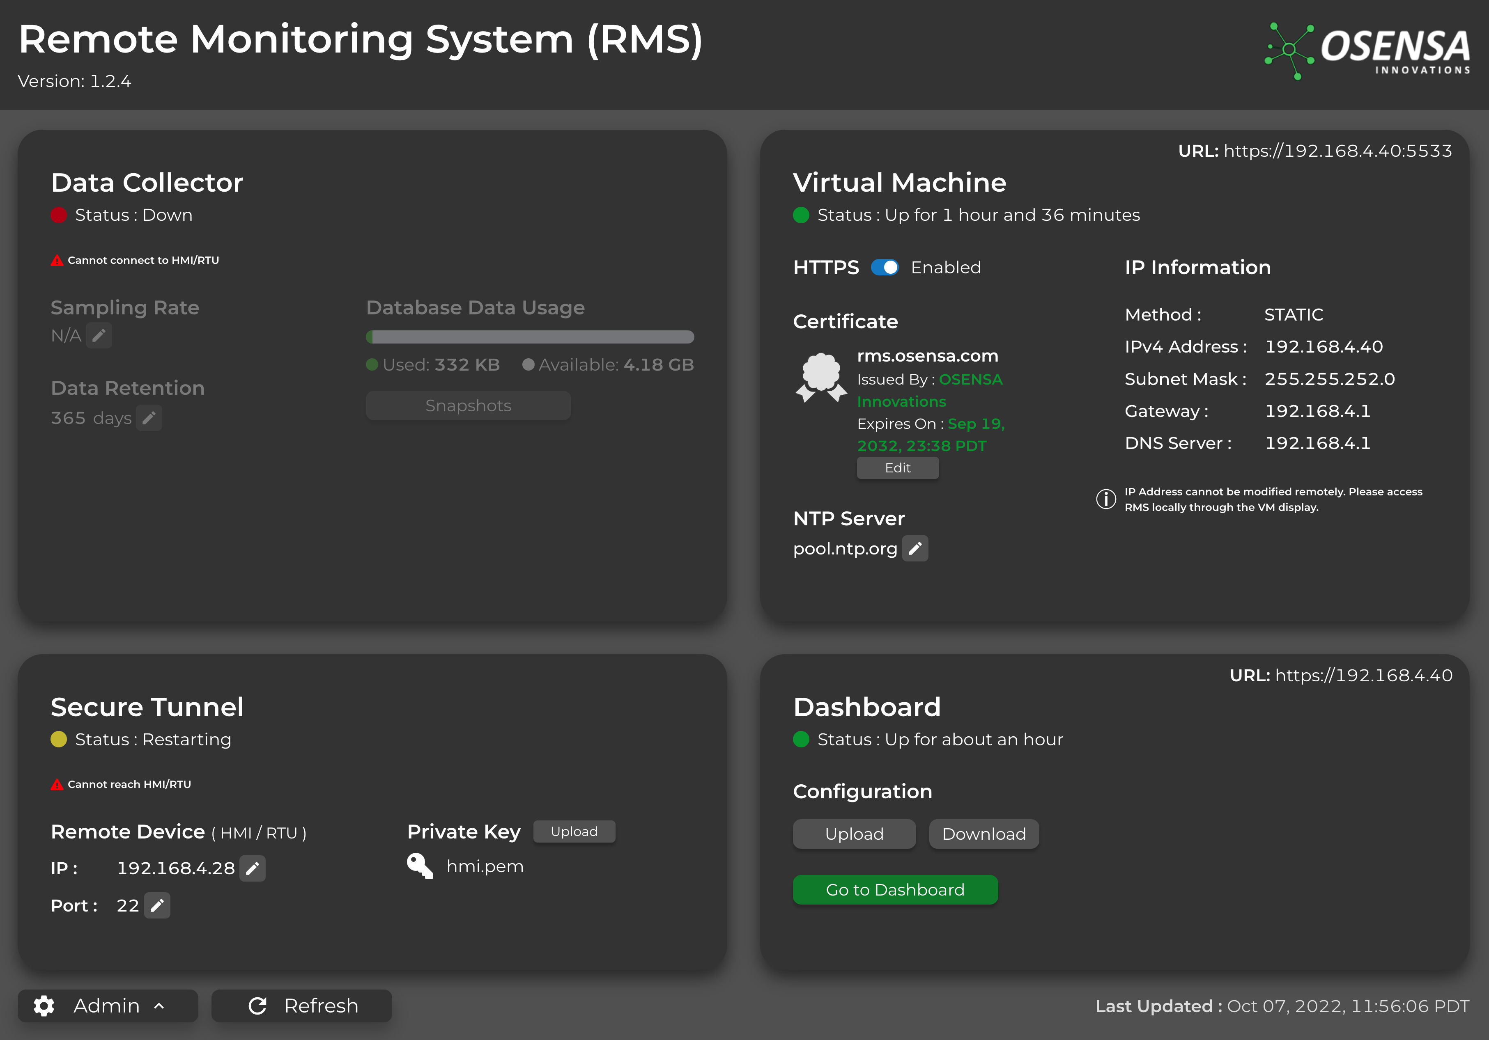The height and width of the screenshot is (1040, 1489).
Task: Open the Snapshots view
Action: [468, 405]
